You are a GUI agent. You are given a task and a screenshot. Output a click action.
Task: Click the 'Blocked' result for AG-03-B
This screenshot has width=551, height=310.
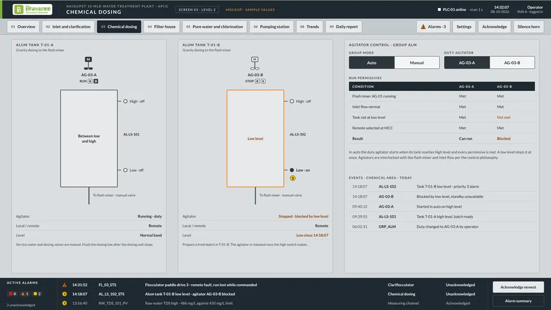pyautogui.click(x=503, y=138)
